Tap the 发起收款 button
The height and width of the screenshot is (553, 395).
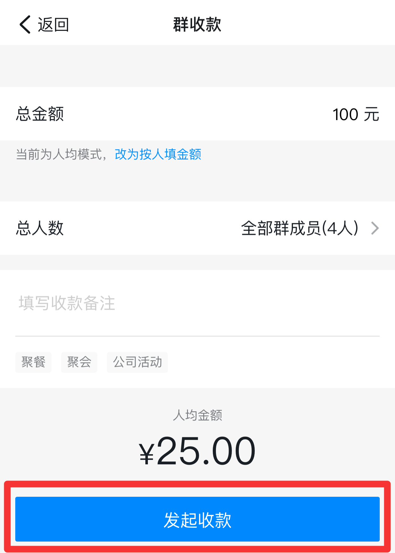(198, 519)
